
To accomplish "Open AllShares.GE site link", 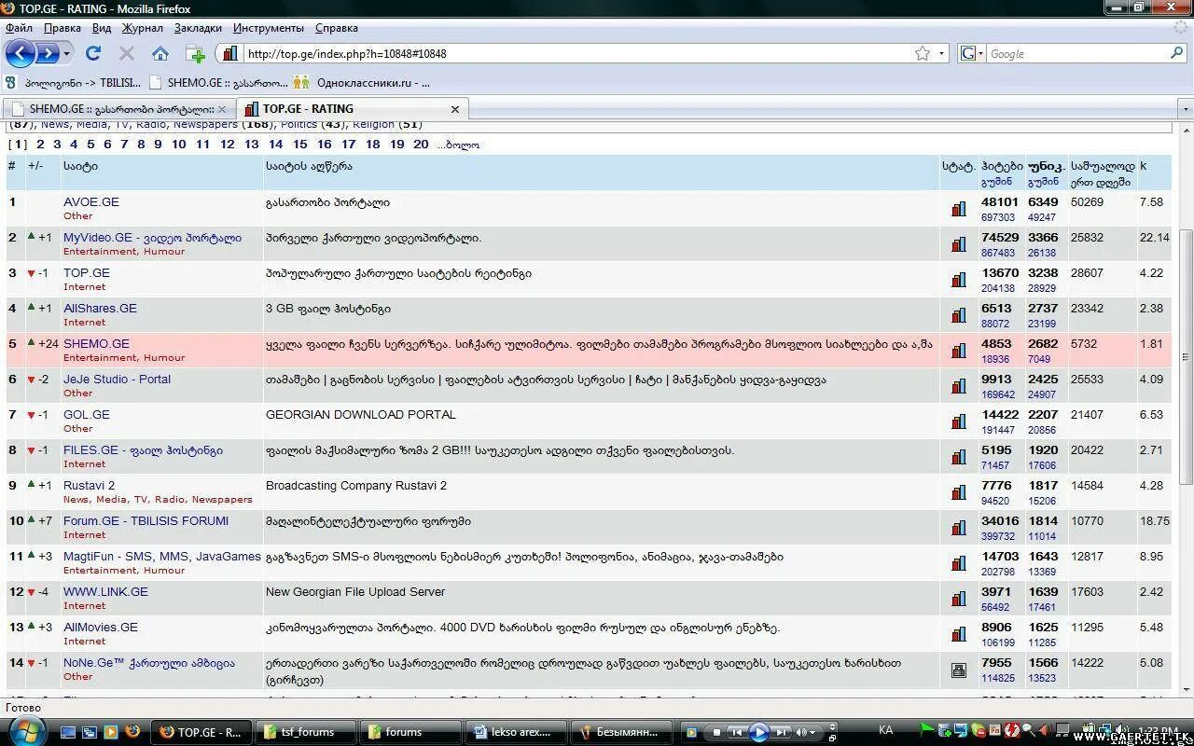I will pos(100,309).
